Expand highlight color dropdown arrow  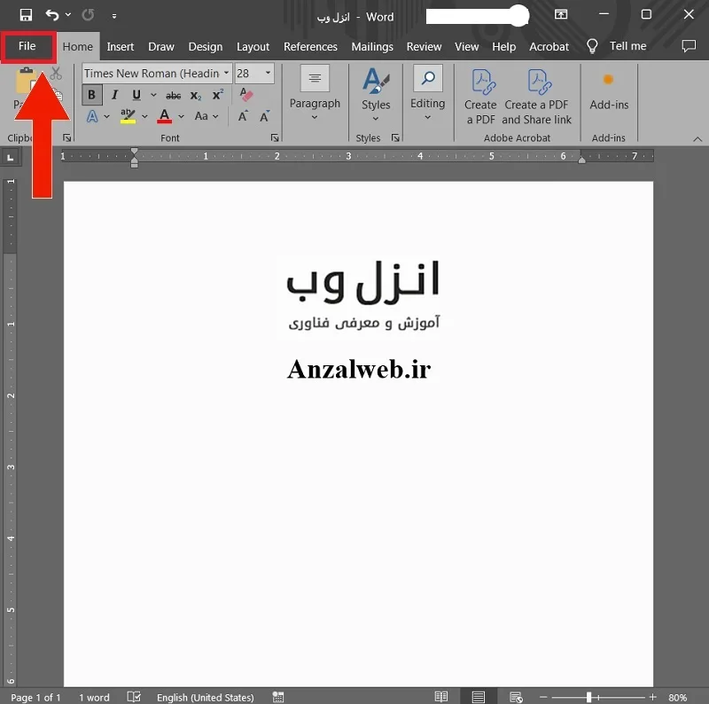click(144, 116)
